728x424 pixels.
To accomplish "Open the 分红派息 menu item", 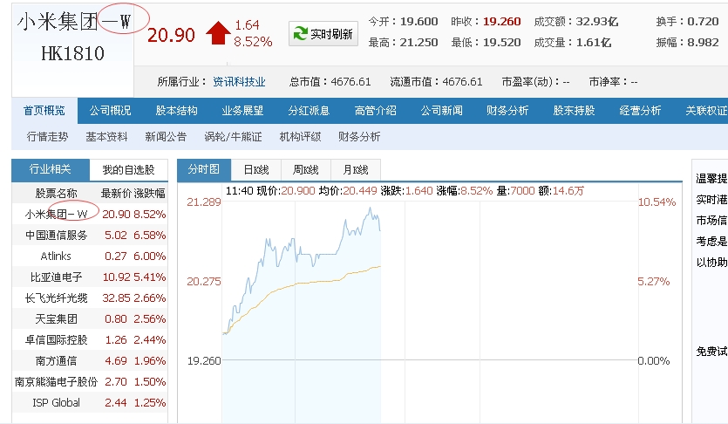I will [x=309, y=111].
